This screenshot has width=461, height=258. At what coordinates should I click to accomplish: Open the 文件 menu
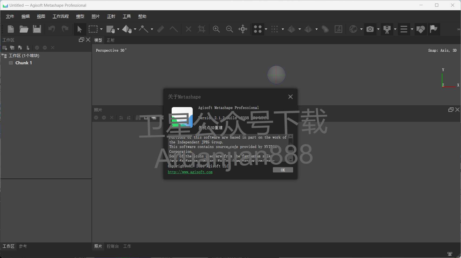10,16
